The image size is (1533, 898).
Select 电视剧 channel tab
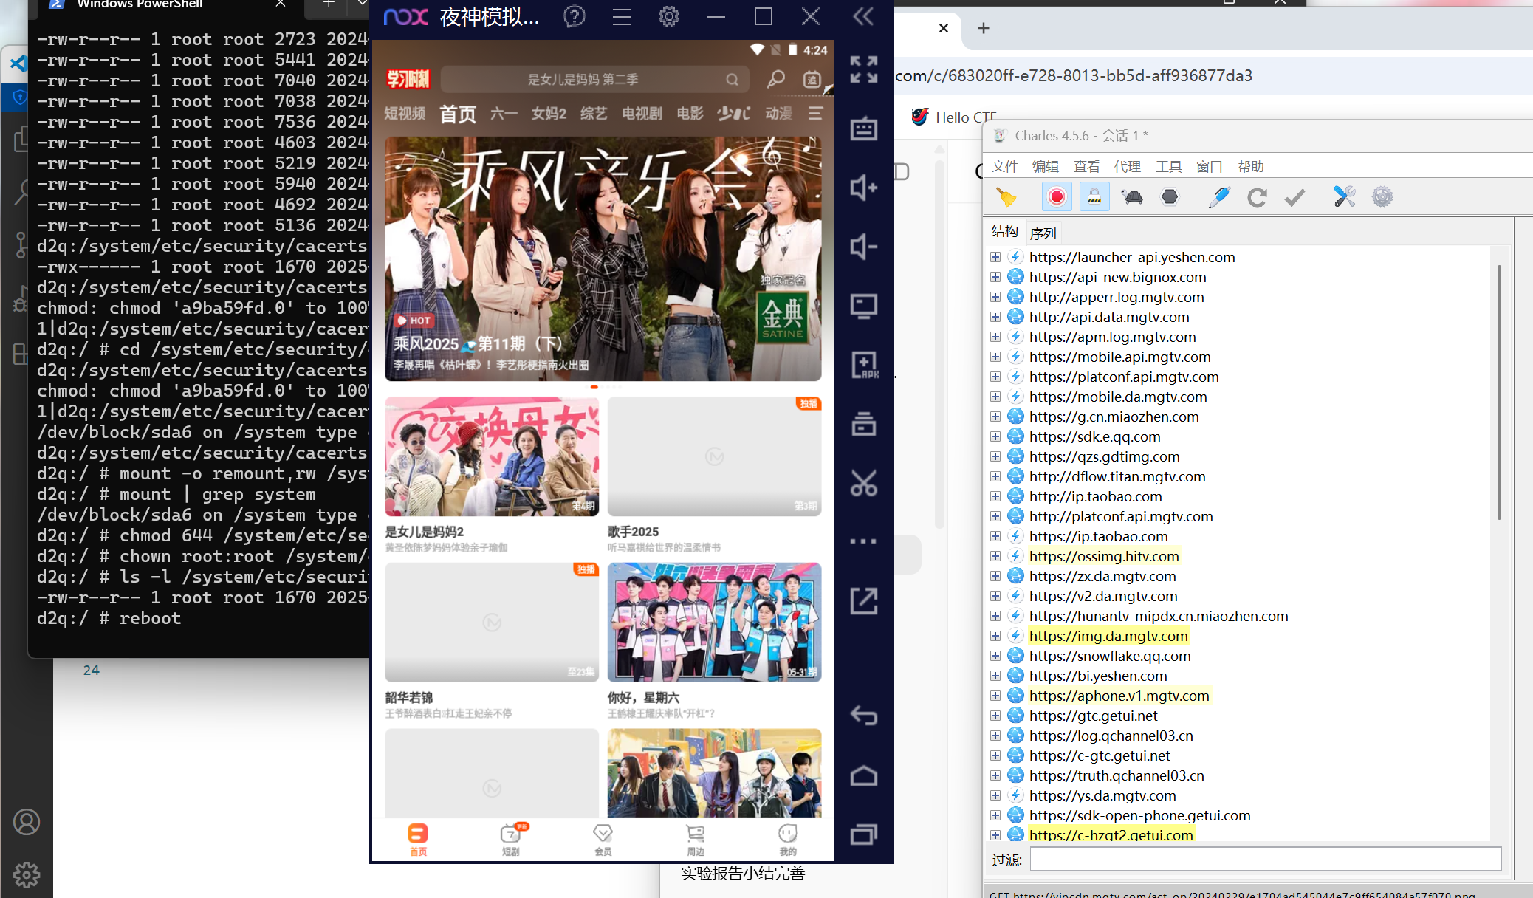[642, 114]
